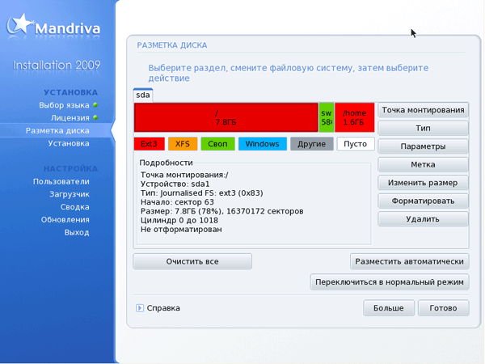Click the Выход sidebar step

click(77, 232)
